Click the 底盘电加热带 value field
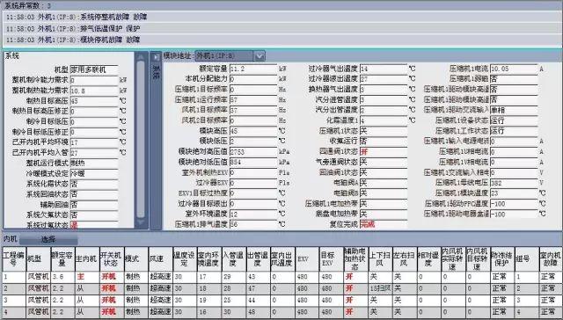Viewport: 563px width, 320px height. (x=384, y=214)
